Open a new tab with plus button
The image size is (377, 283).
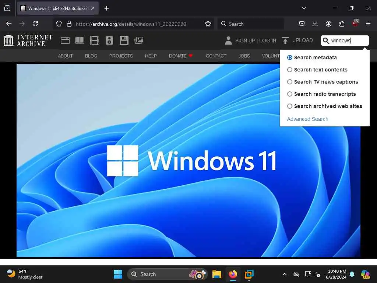(106, 8)
